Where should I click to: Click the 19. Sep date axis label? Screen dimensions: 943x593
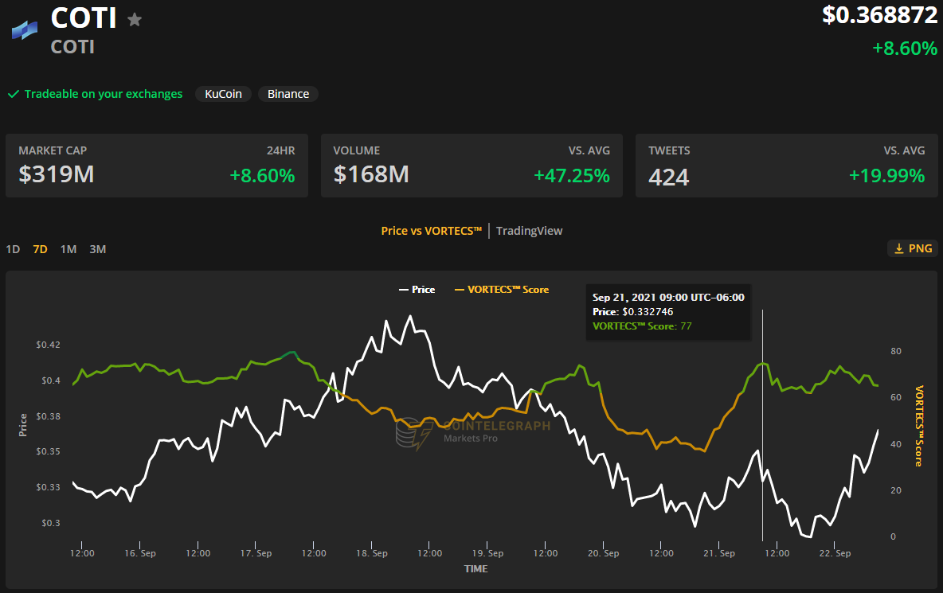pyautogui.click(x=487, y=553)
